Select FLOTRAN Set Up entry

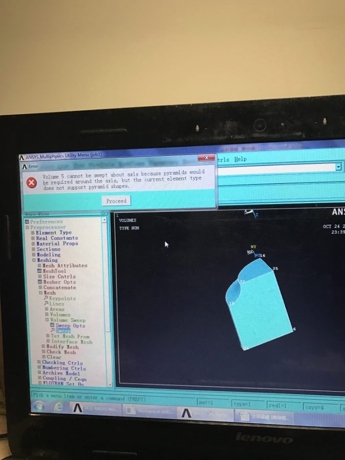click(63, 384)
